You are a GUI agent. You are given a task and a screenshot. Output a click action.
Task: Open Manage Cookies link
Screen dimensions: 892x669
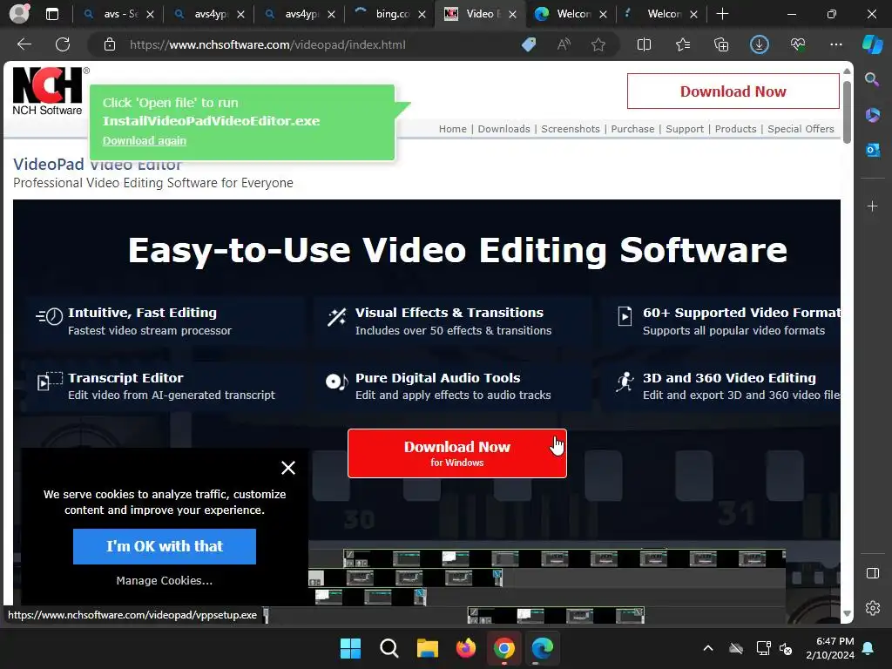pyautogui.click(x=165, y=580)
